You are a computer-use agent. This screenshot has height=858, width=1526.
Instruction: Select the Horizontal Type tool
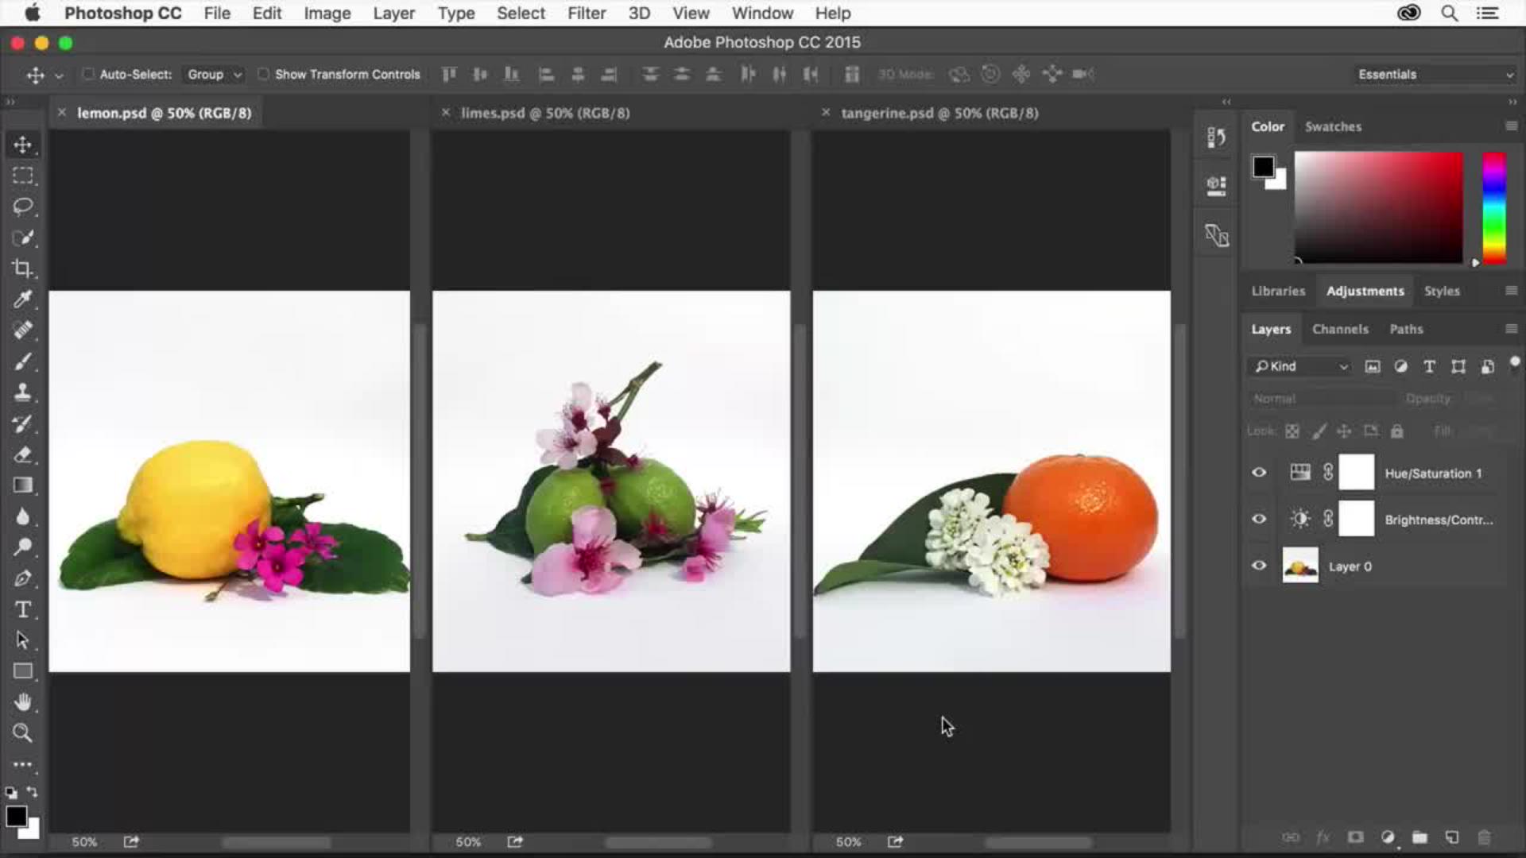coord(22,609)
